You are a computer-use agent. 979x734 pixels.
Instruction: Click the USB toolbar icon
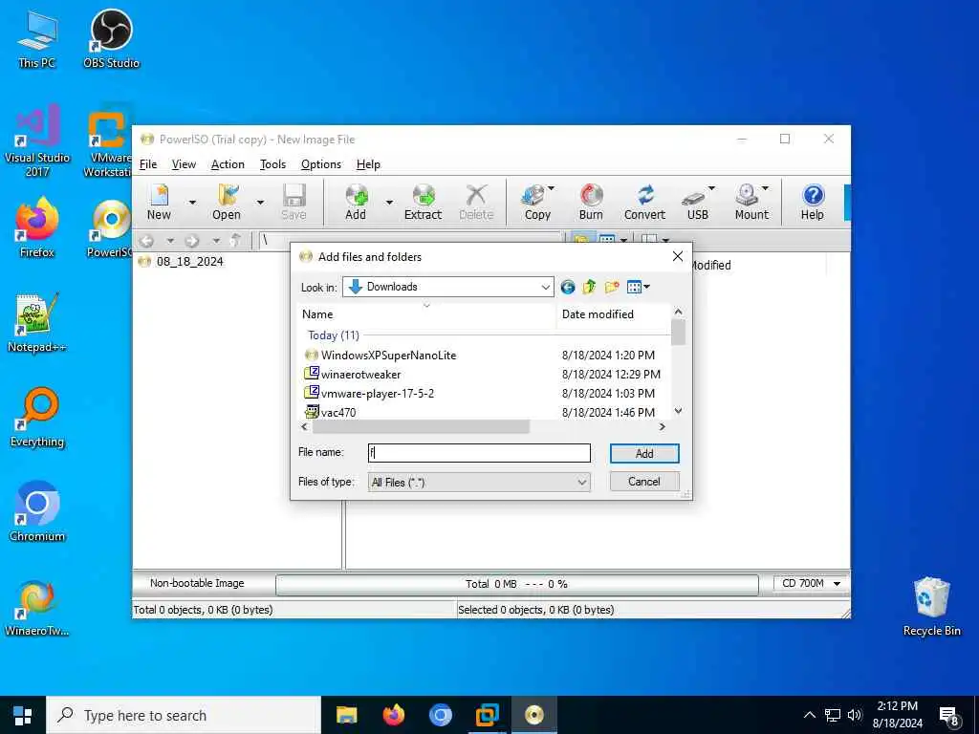(697, 202)
